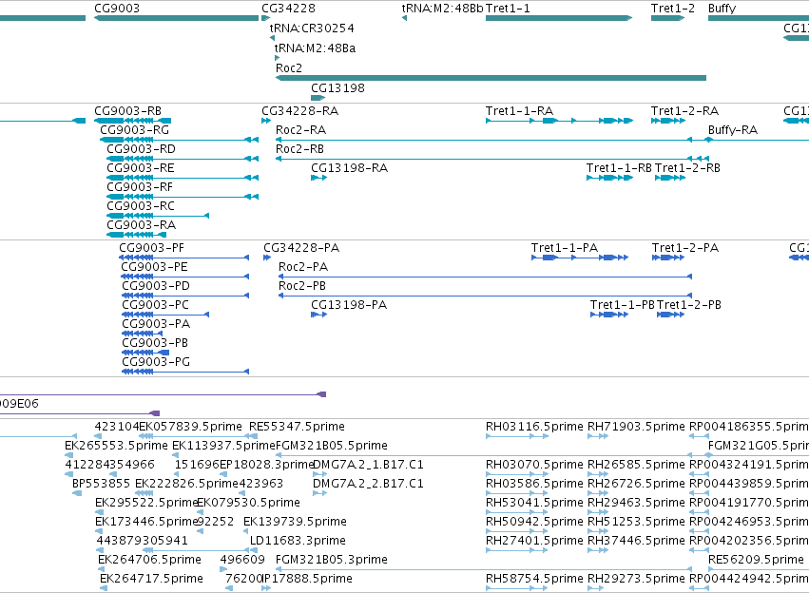809x593 pixels.
Task: Click transcript CG9003-RE
Action: 141,168
